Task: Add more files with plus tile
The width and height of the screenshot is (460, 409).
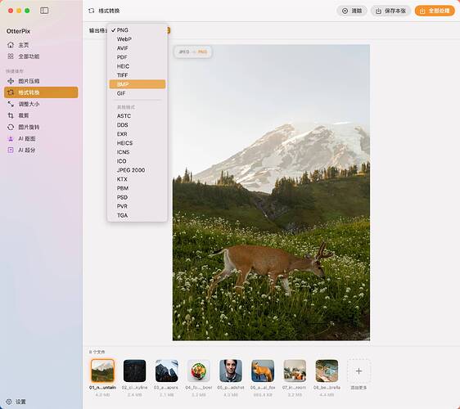Action: pos(359,371)
